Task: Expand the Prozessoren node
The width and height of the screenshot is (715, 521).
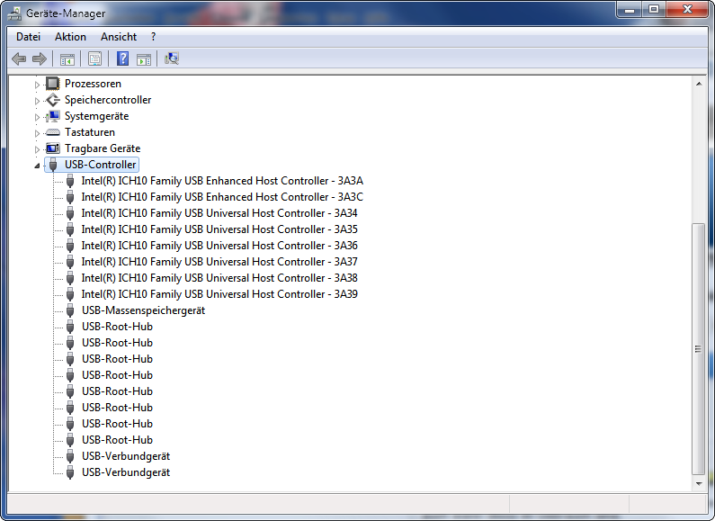Action: (x=37, y=85)
